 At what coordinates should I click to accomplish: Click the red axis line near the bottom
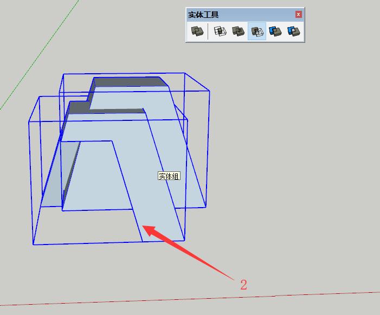(x=190, y=300)
